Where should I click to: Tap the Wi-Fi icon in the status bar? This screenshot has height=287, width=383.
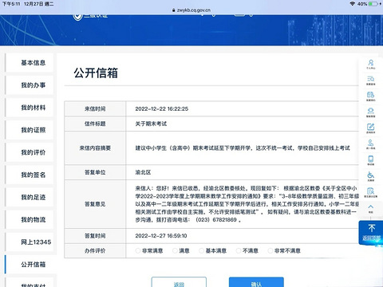click(353, 4)
